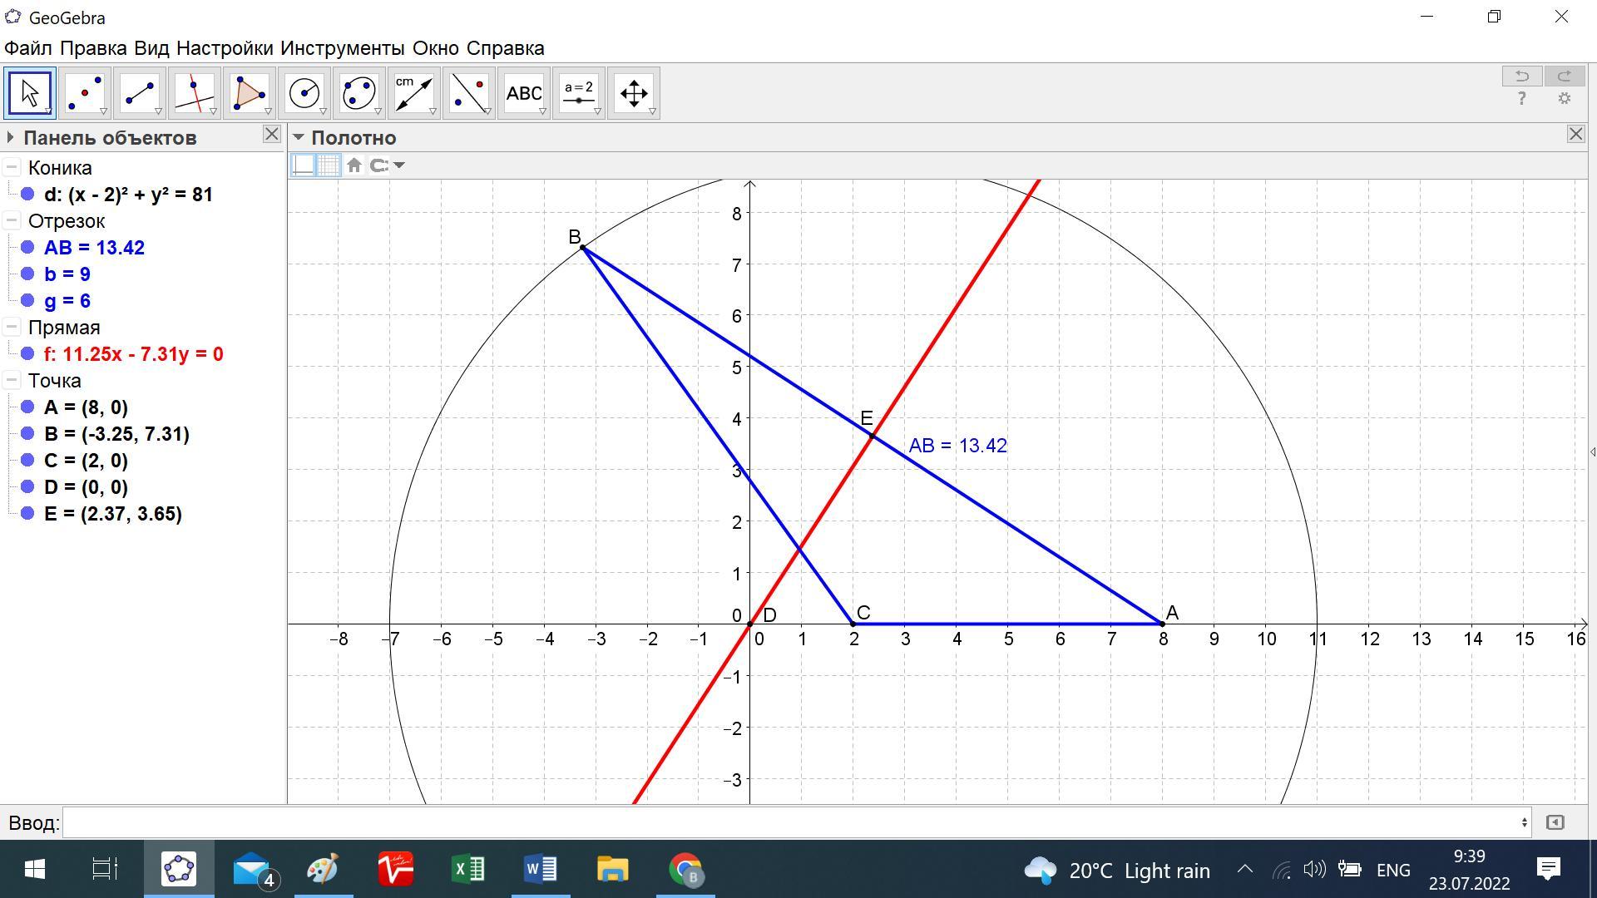Hide red line f using its bullet
Image resolution: width=1597 pixels, height=898 pixels.
tap(27, 353)
